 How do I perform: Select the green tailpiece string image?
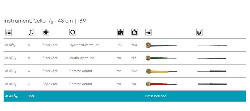(161, 58)
